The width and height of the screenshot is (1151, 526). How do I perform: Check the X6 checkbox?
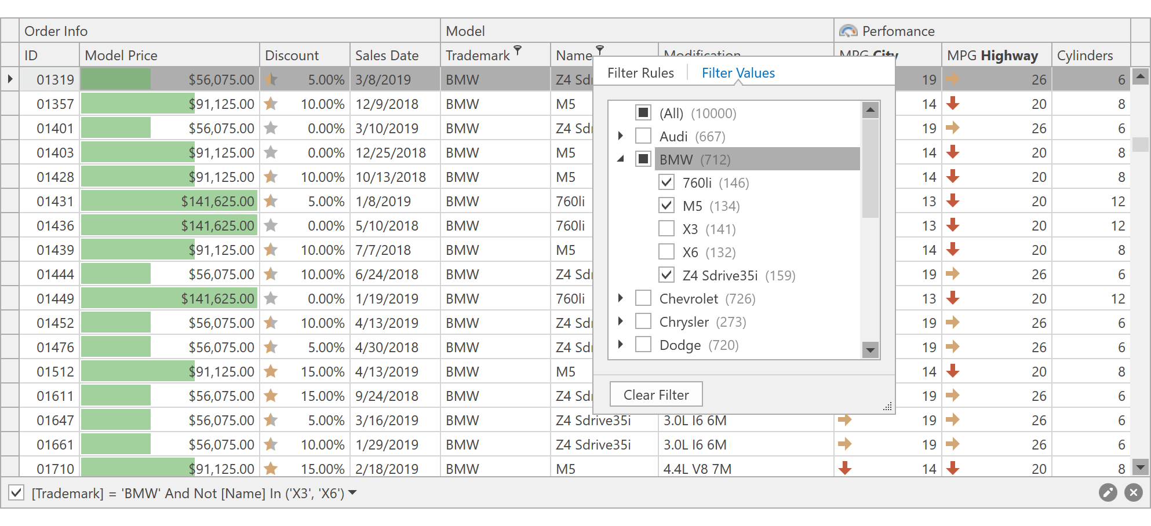(666, 251)
